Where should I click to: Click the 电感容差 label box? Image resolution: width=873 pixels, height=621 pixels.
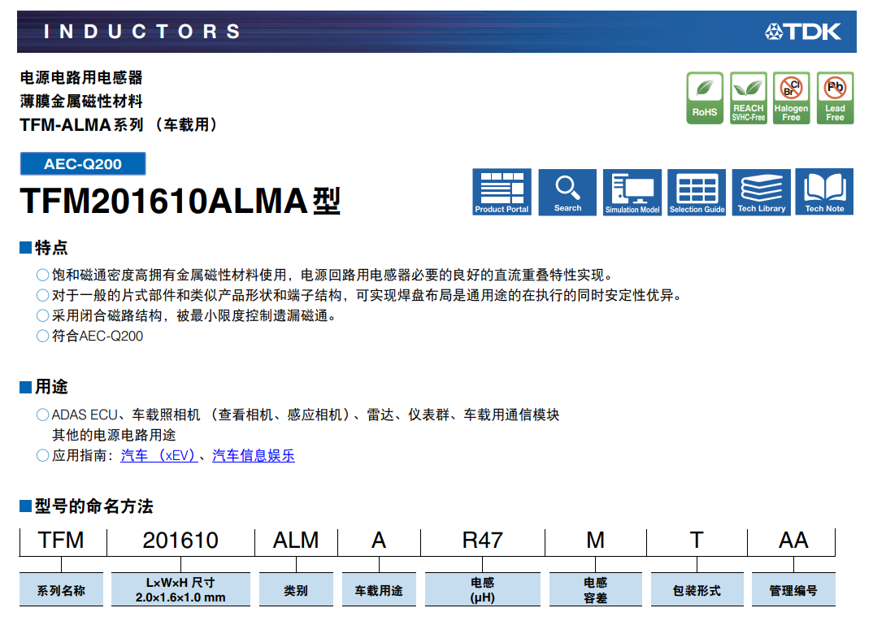click(595, 590)
